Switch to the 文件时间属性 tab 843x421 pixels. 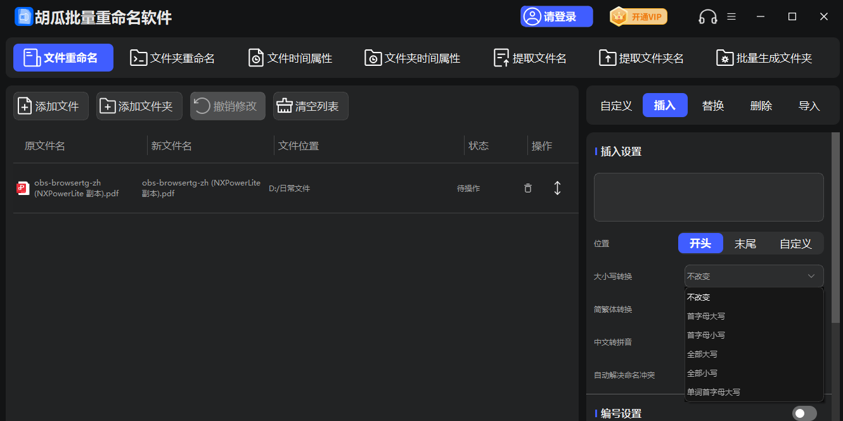[290, 56]
